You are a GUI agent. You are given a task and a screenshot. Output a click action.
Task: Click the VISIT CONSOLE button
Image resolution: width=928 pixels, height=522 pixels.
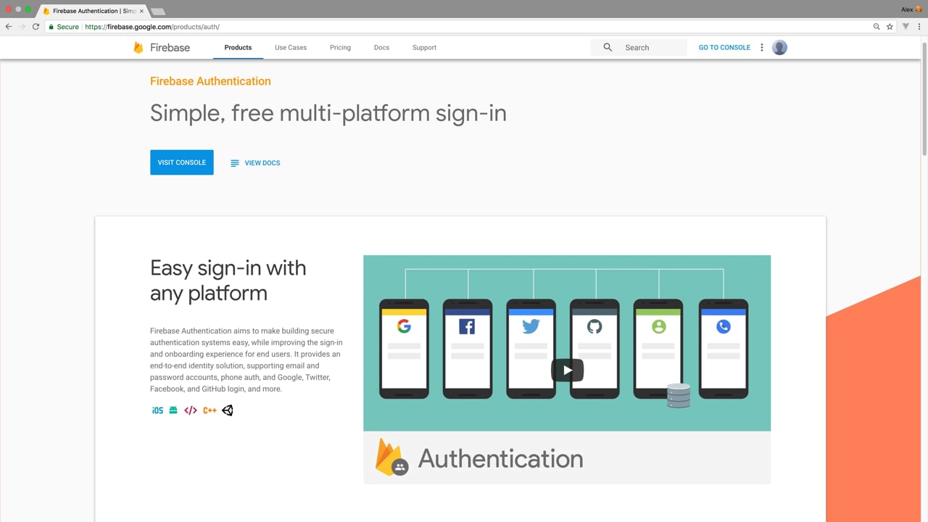[182, 162]
